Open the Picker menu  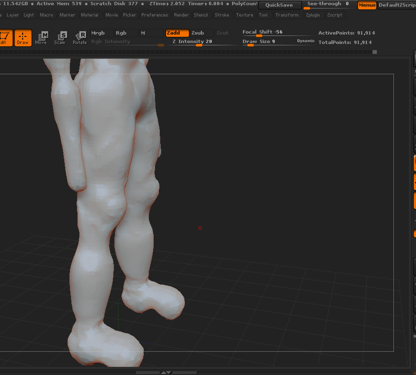click(x=129, y=15)
